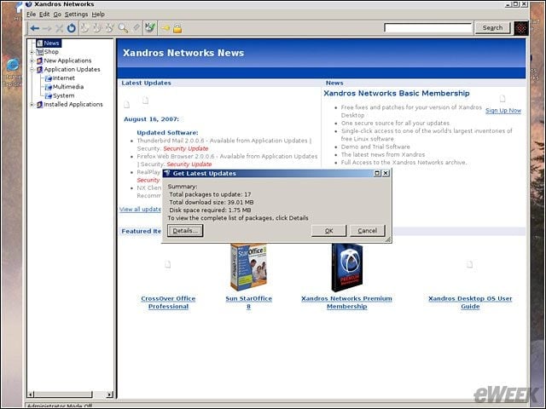The width and height of the screenshot is (546, 409).
Task: Click the tree panel left scroll arrow
Action: point(31,395)
